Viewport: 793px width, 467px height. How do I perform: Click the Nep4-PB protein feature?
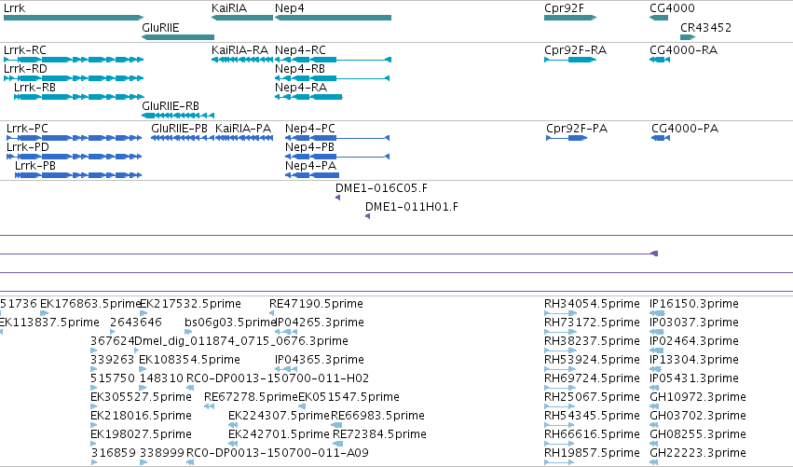(337, 157)
